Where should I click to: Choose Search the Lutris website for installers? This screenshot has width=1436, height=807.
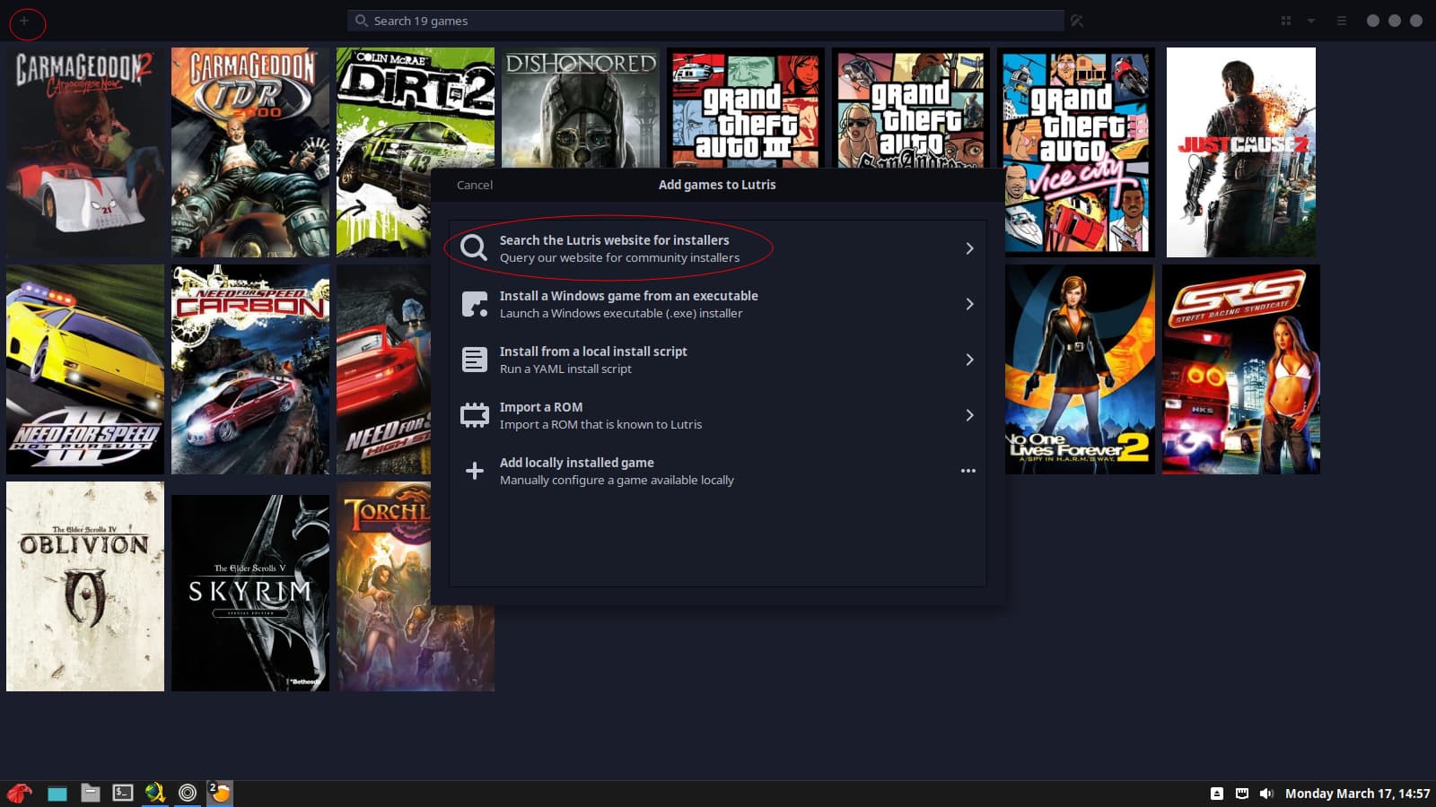coord(717,248)
